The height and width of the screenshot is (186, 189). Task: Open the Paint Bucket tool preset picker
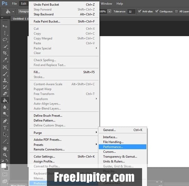click(13, 12)
